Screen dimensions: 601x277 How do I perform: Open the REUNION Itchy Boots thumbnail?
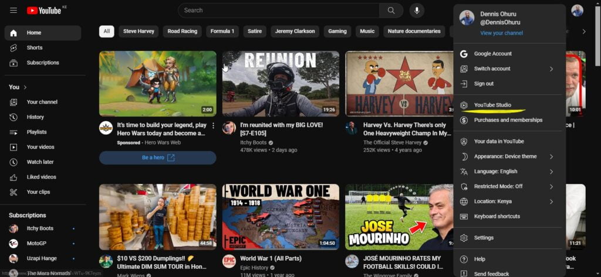click(x=281, y=84)
